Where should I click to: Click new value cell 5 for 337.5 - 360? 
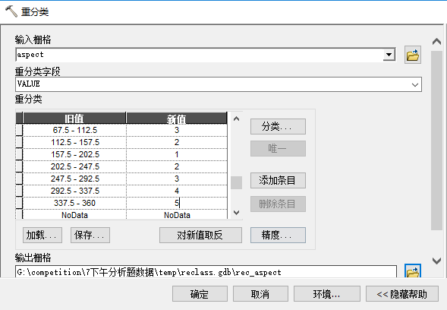pos(177,203)
